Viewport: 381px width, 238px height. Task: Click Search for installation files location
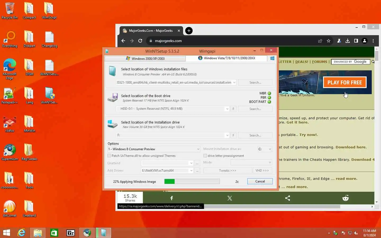tap(255, 83)
